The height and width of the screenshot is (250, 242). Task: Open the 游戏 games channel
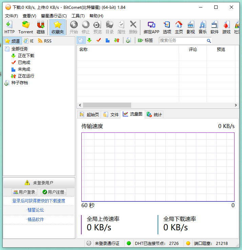pyautogui.click(x=226, y=27)
